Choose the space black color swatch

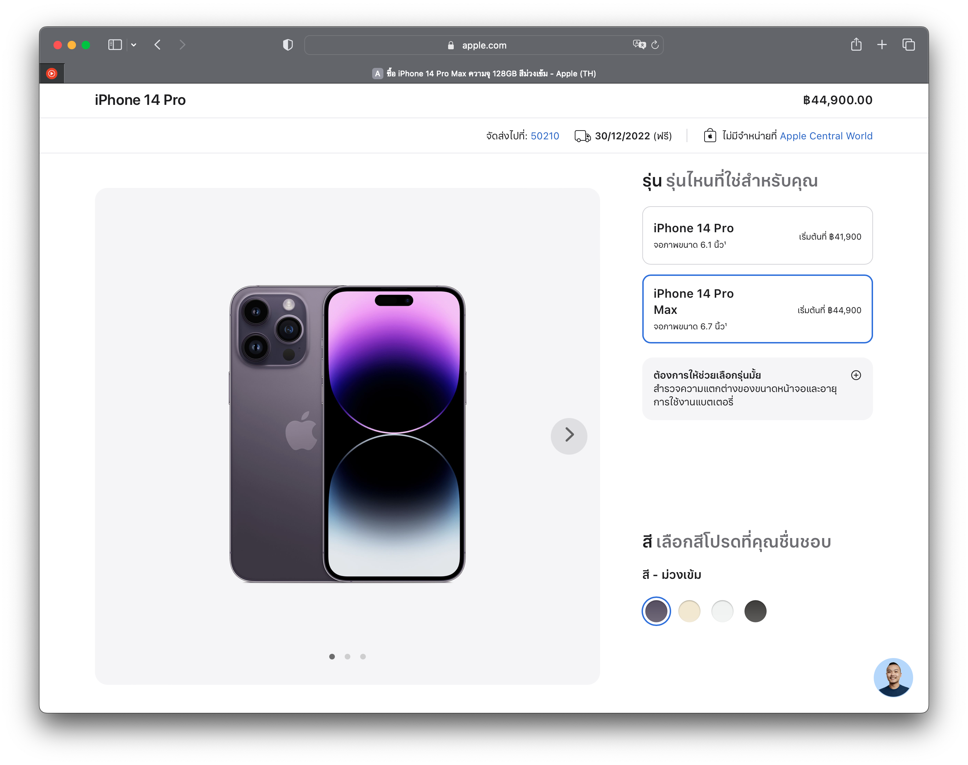(x=755, y=611)
